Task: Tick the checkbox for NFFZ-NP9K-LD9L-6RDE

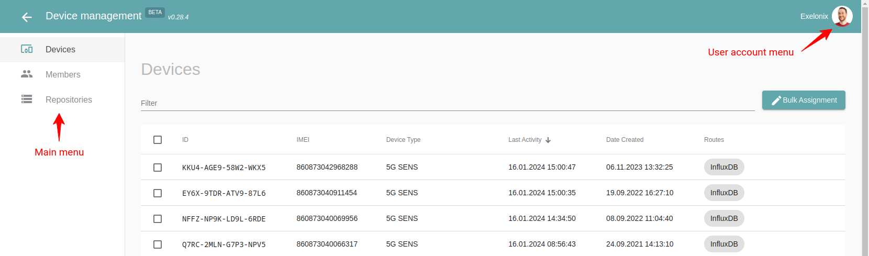Action: click(158, 219)
